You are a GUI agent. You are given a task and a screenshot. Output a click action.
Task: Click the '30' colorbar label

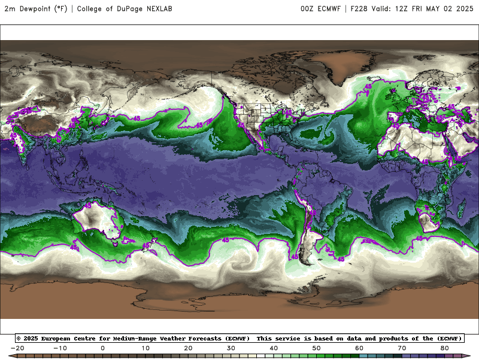(x=231, y=348)
